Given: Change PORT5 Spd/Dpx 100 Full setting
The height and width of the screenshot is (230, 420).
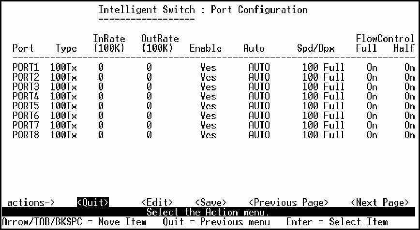Looking at the screenshot, I should point(323,106).
